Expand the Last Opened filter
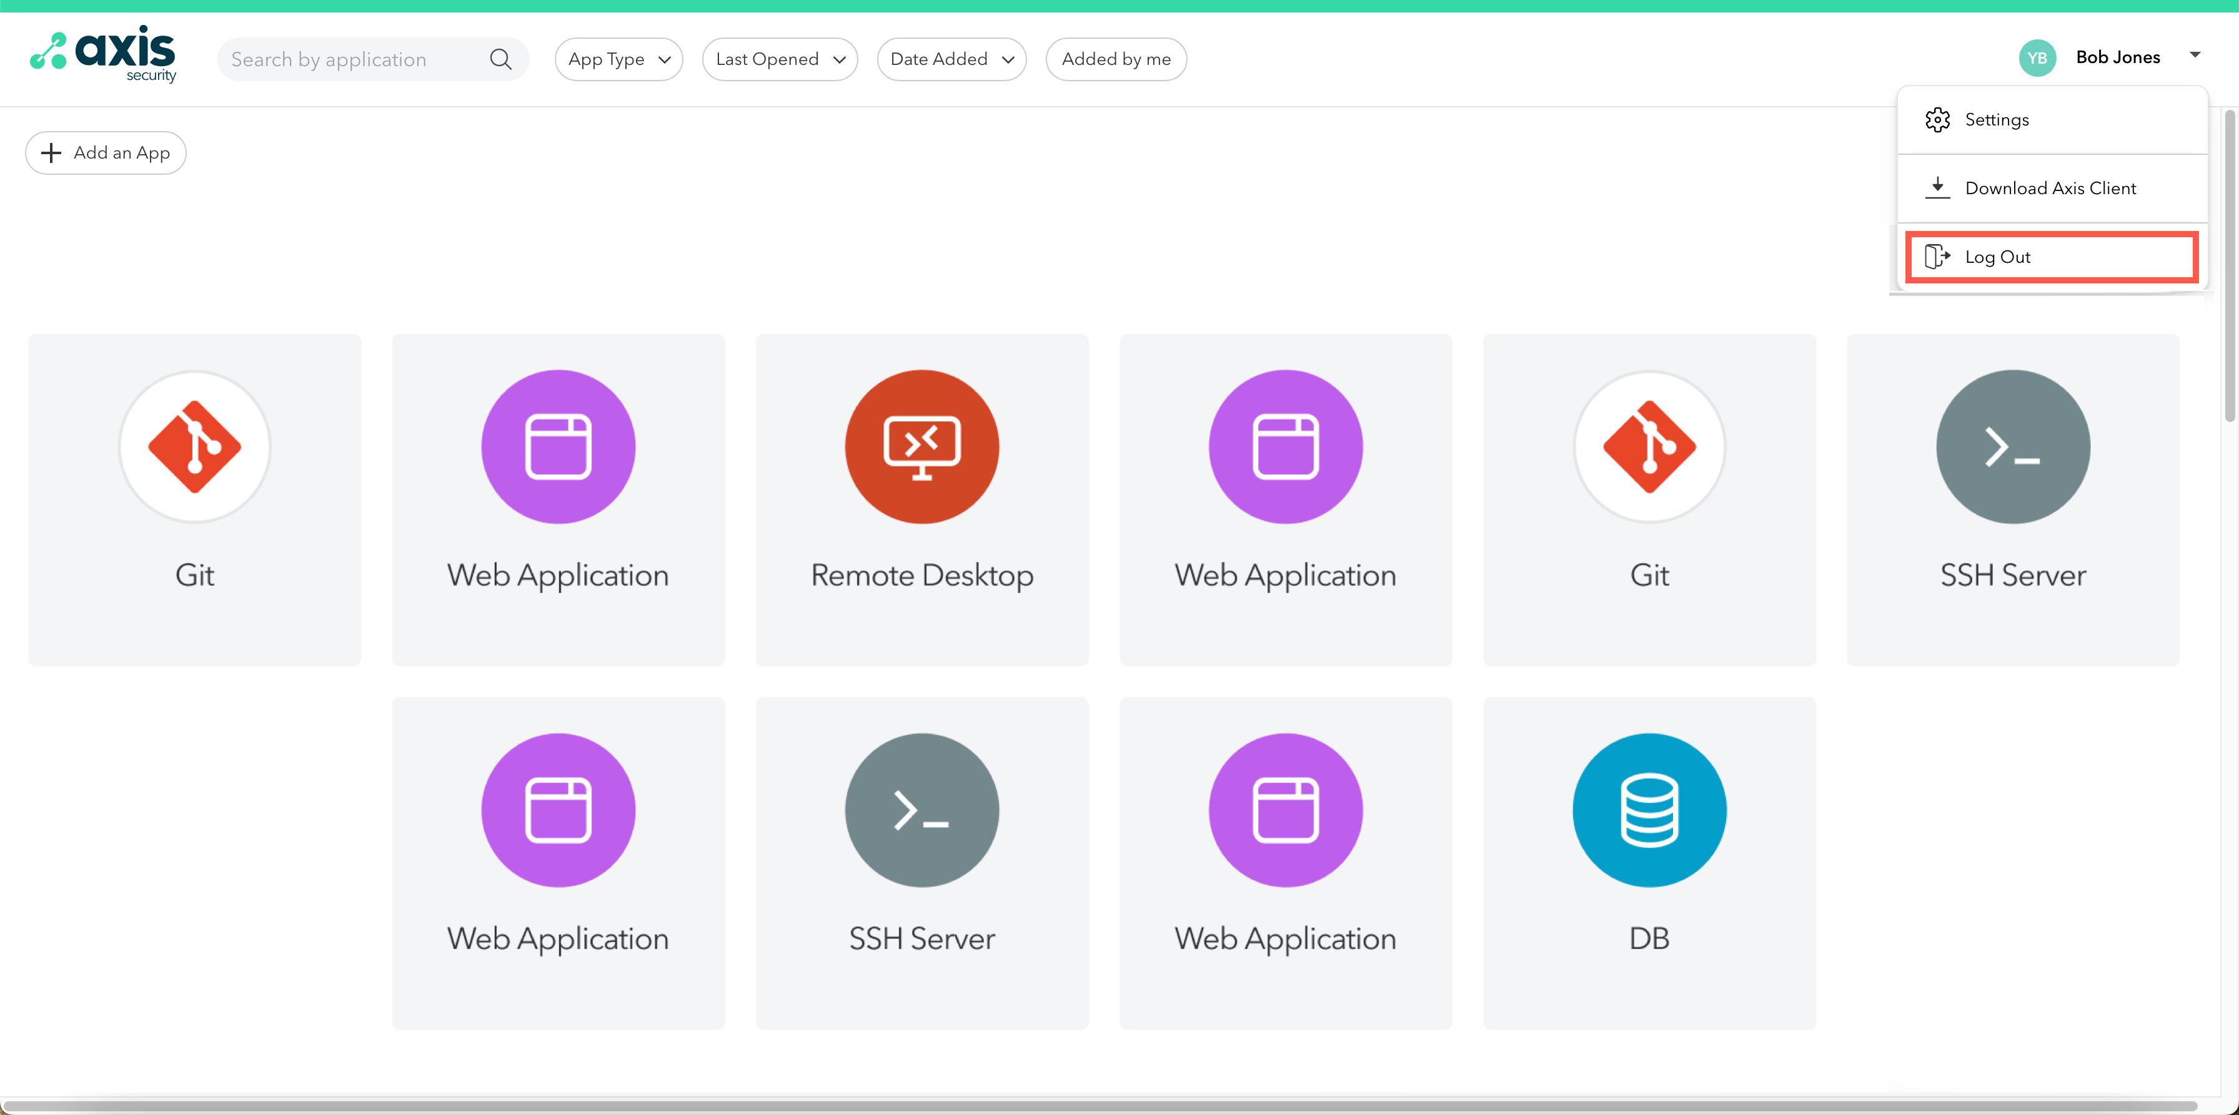This screenshot has width=2239, height=1115. coord(780,59)
